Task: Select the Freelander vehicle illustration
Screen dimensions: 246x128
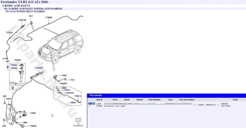Action: pyautogui.click(x=61, y=46)
